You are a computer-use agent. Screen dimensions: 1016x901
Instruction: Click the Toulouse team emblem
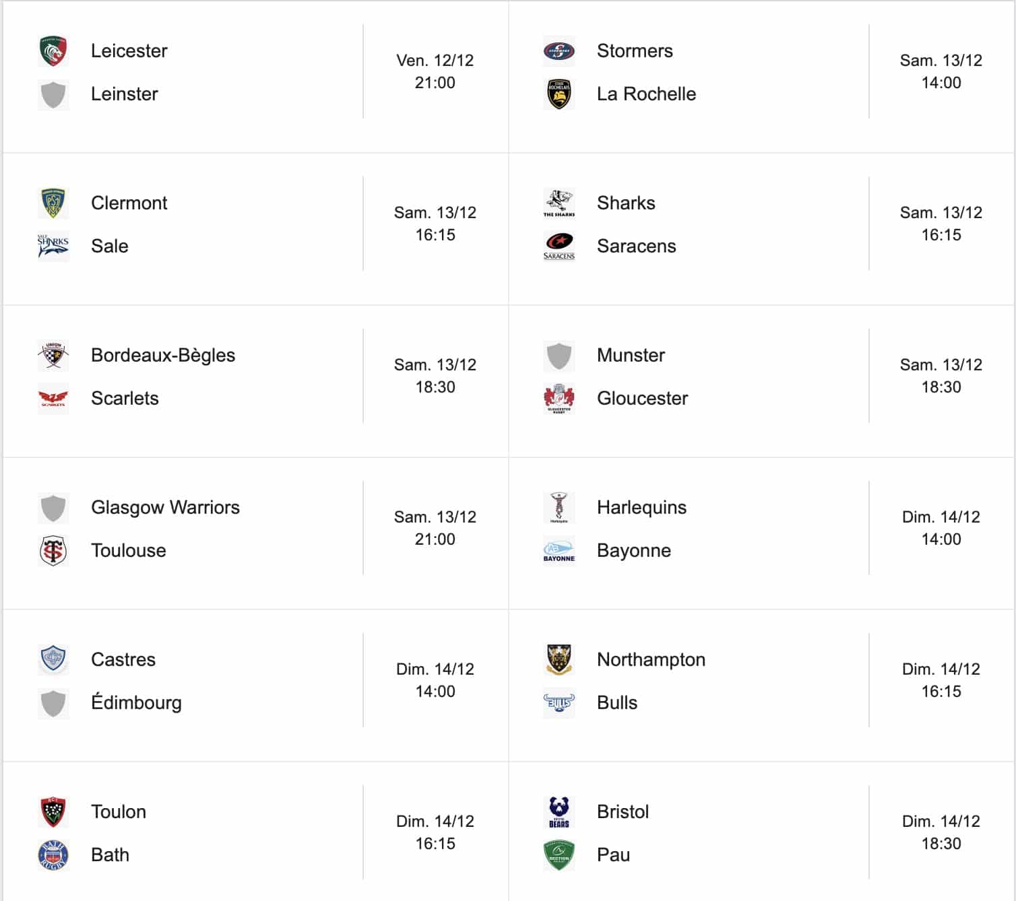[x=53, y=551]
